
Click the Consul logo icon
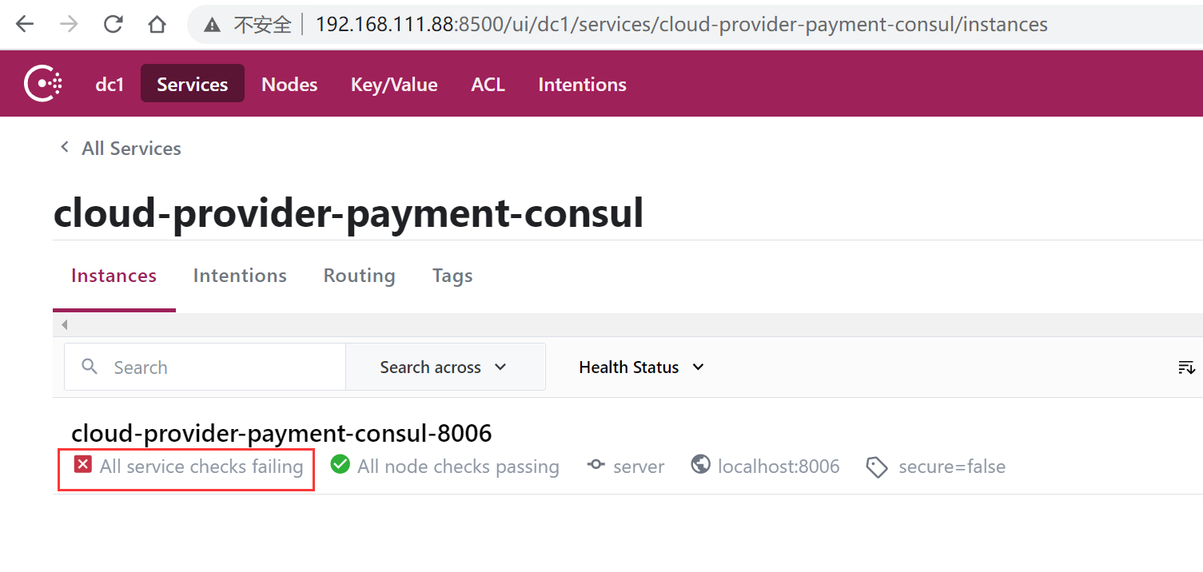coord(42,84)
